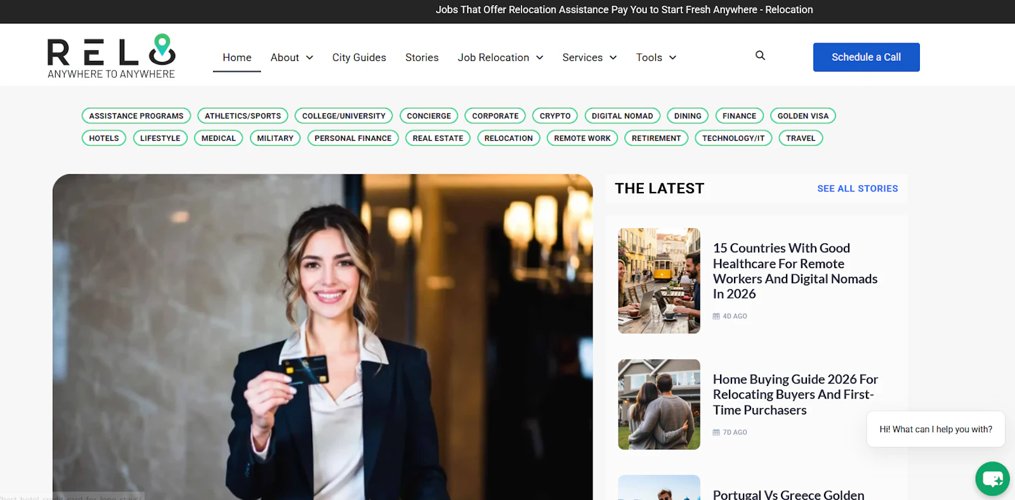Open the About menu item
Screen dimensions: 1015x500
(x=285, y=58)
